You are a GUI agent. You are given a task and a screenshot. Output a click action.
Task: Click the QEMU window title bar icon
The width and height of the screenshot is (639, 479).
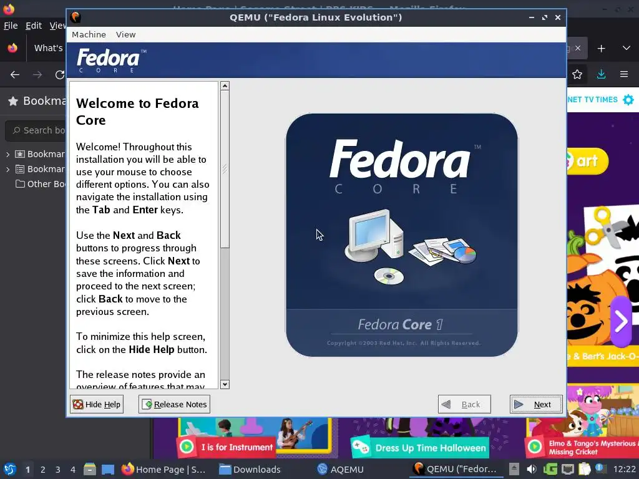pos(76,17)
